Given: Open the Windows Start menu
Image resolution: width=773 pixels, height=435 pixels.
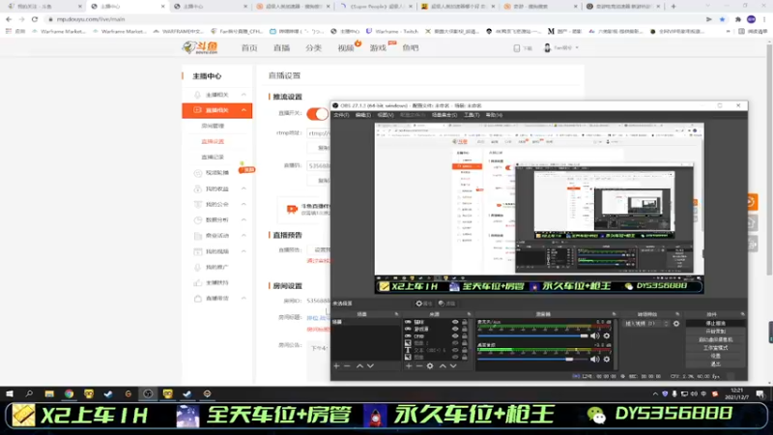Looking at the screenshot, I should point(10,393).
